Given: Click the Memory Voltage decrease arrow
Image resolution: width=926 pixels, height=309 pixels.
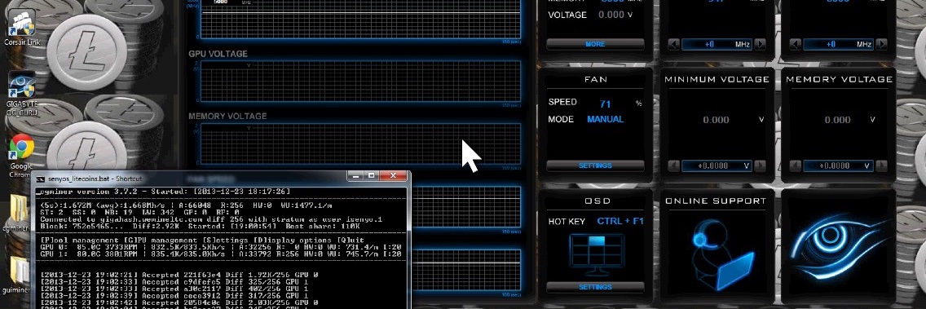Looking at the screenshot, I should (796, 166).
